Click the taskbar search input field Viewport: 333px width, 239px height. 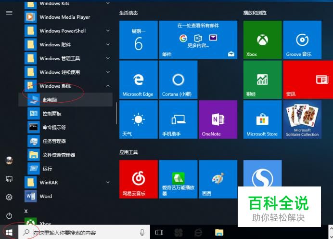click(84, 232)
